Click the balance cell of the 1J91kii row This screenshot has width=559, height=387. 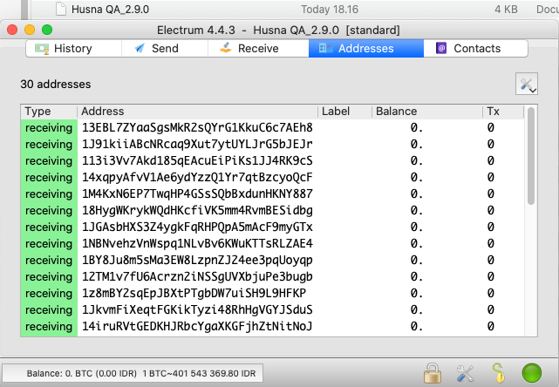416,145
